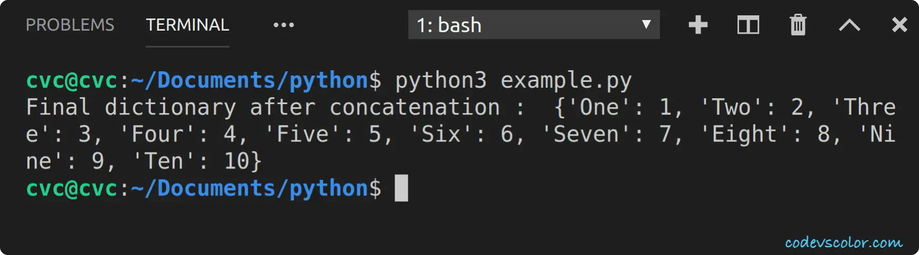Click the '~/Documents/python' path in the last prompt
Image resolution: width=919 pixels, height=255 pixels.
pyautogui.click(x=250, y=189)
